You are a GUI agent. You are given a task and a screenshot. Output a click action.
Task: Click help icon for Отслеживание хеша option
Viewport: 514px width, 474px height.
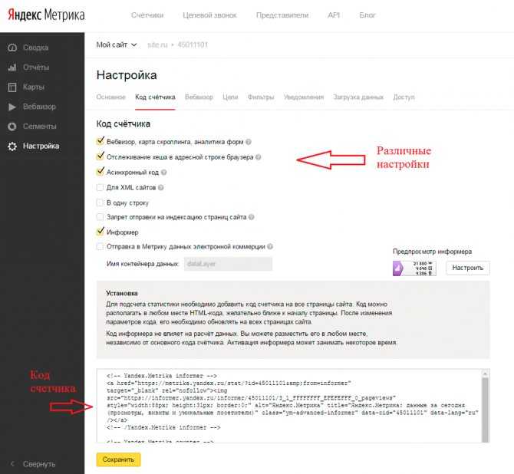[258, 157]
